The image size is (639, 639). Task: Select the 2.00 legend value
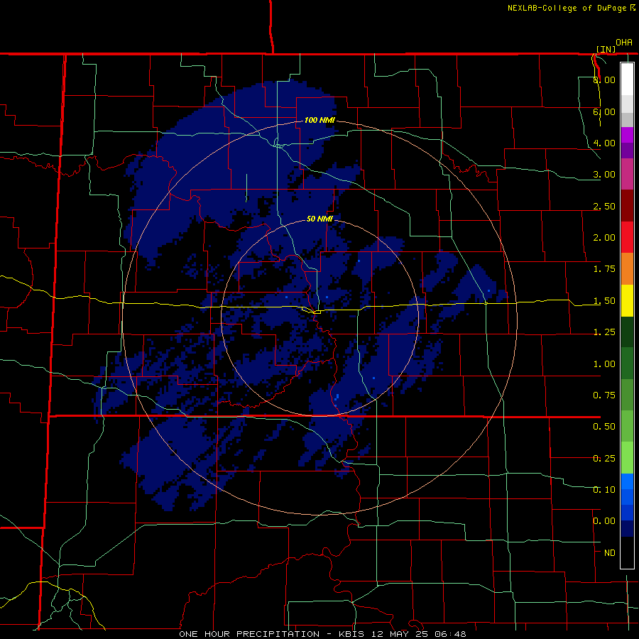604,238
